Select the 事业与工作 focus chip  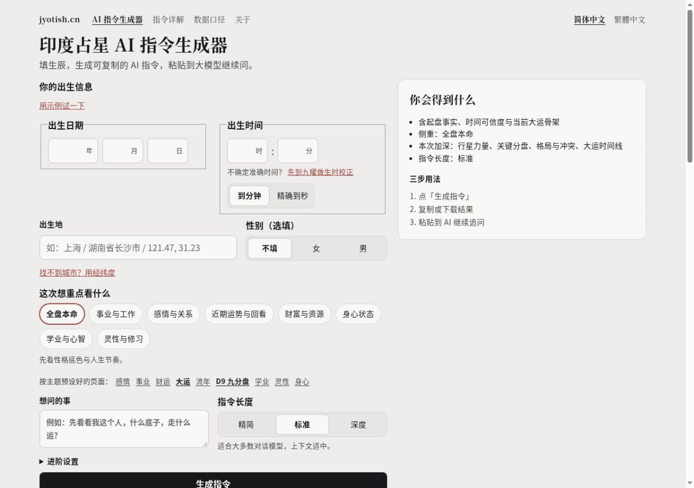click(x=116, y=314)
